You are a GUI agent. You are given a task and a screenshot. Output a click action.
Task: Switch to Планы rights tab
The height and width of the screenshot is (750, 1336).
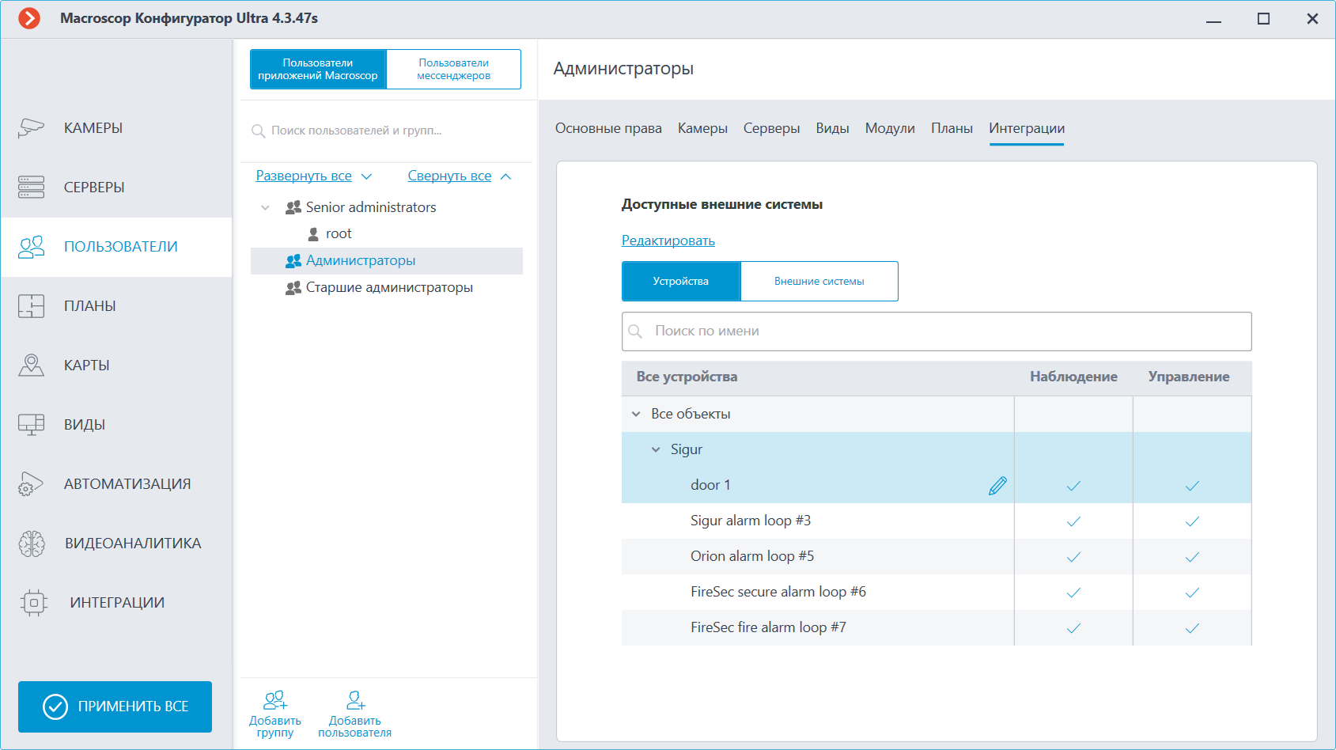[952, 128]
